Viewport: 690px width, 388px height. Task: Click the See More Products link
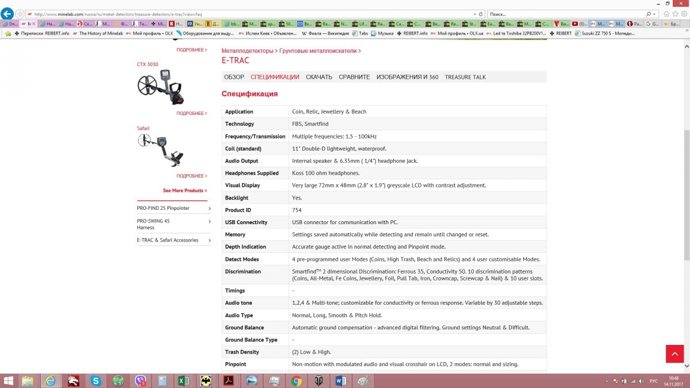(184, 190)
